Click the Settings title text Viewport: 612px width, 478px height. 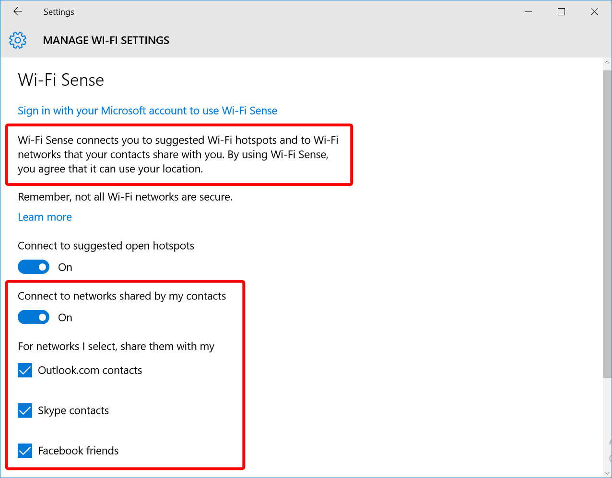[59, 12]
